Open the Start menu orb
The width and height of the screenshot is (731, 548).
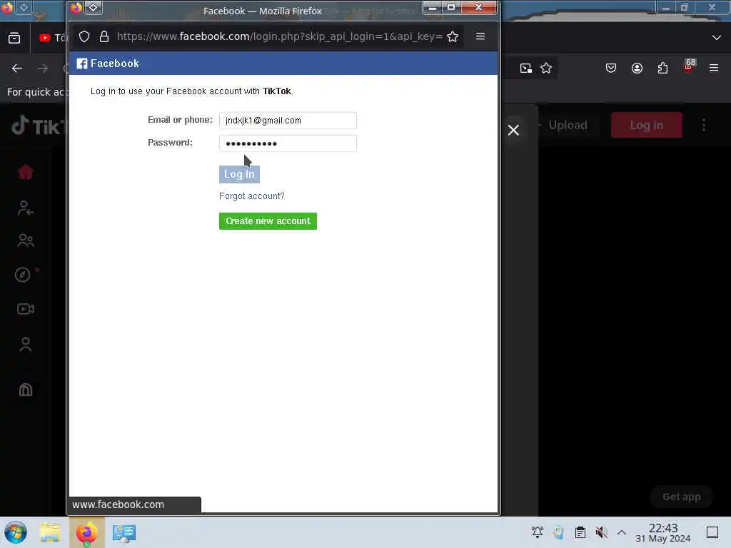coord(16,532)
